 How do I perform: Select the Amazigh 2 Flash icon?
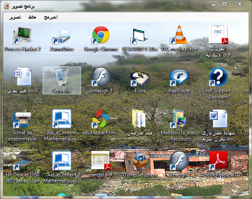tap(179, 161)
